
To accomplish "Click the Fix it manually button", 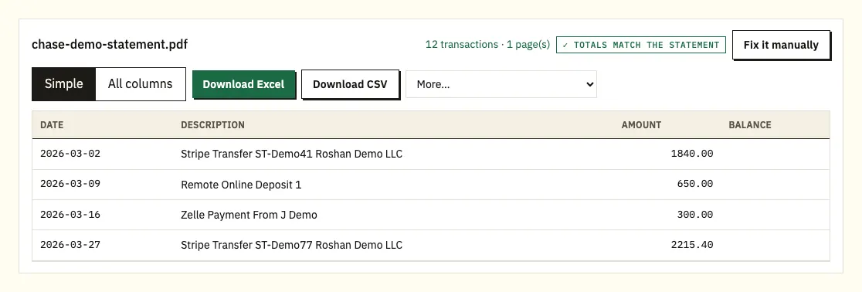I will [x=781, y=45].
